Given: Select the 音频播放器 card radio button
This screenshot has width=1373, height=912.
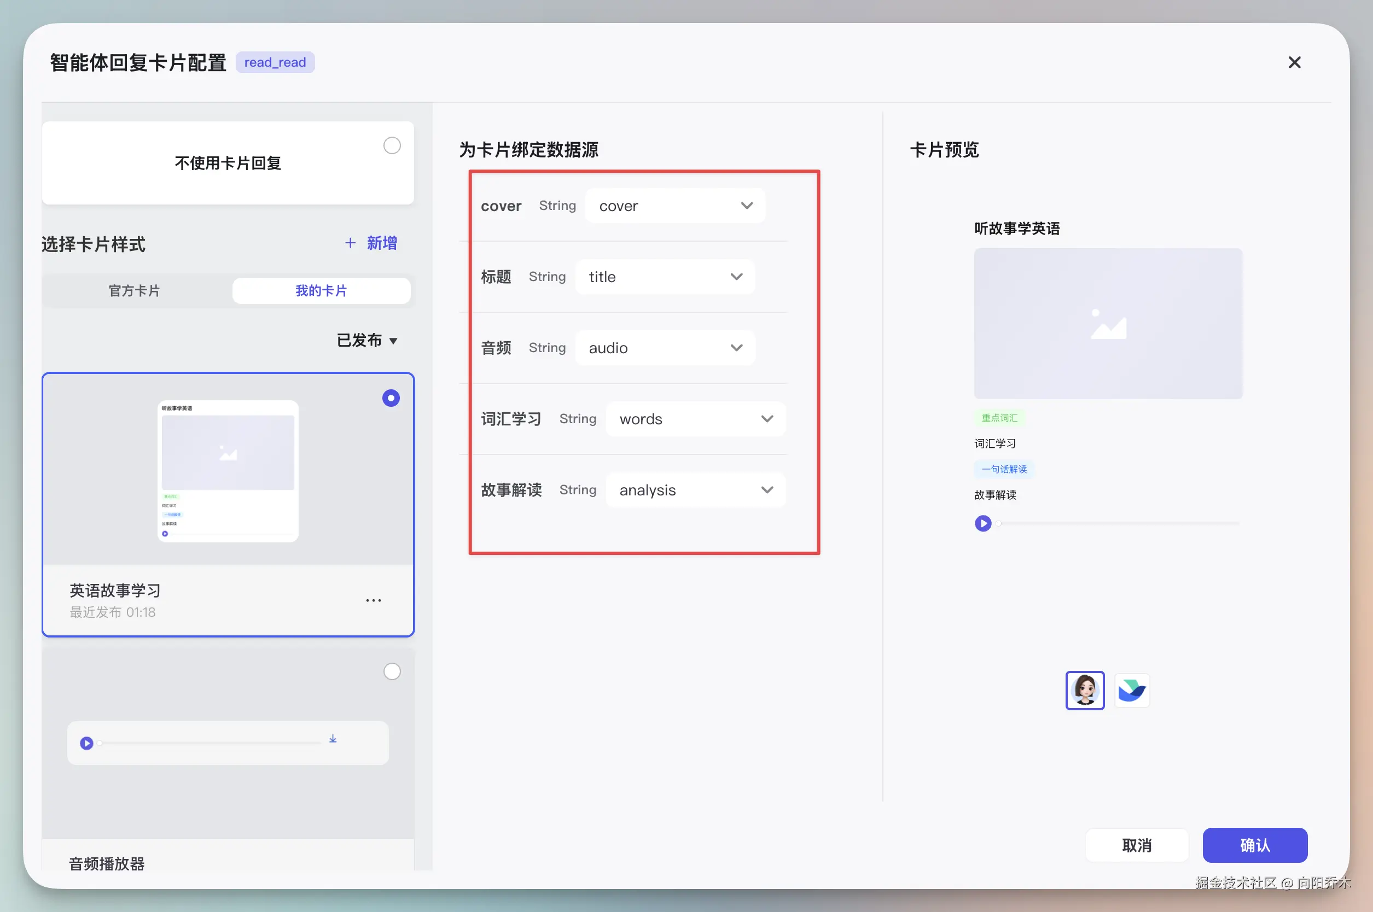Looking at the screenshot, I should [x=392, y=672].
